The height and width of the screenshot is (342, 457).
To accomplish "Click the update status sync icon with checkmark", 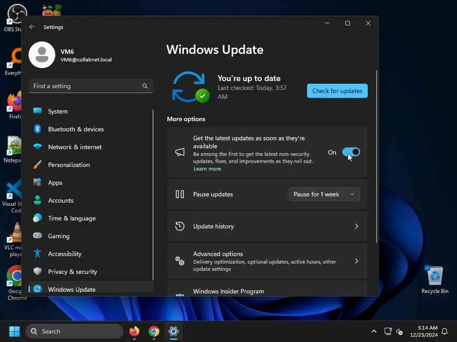I will 190,87.
